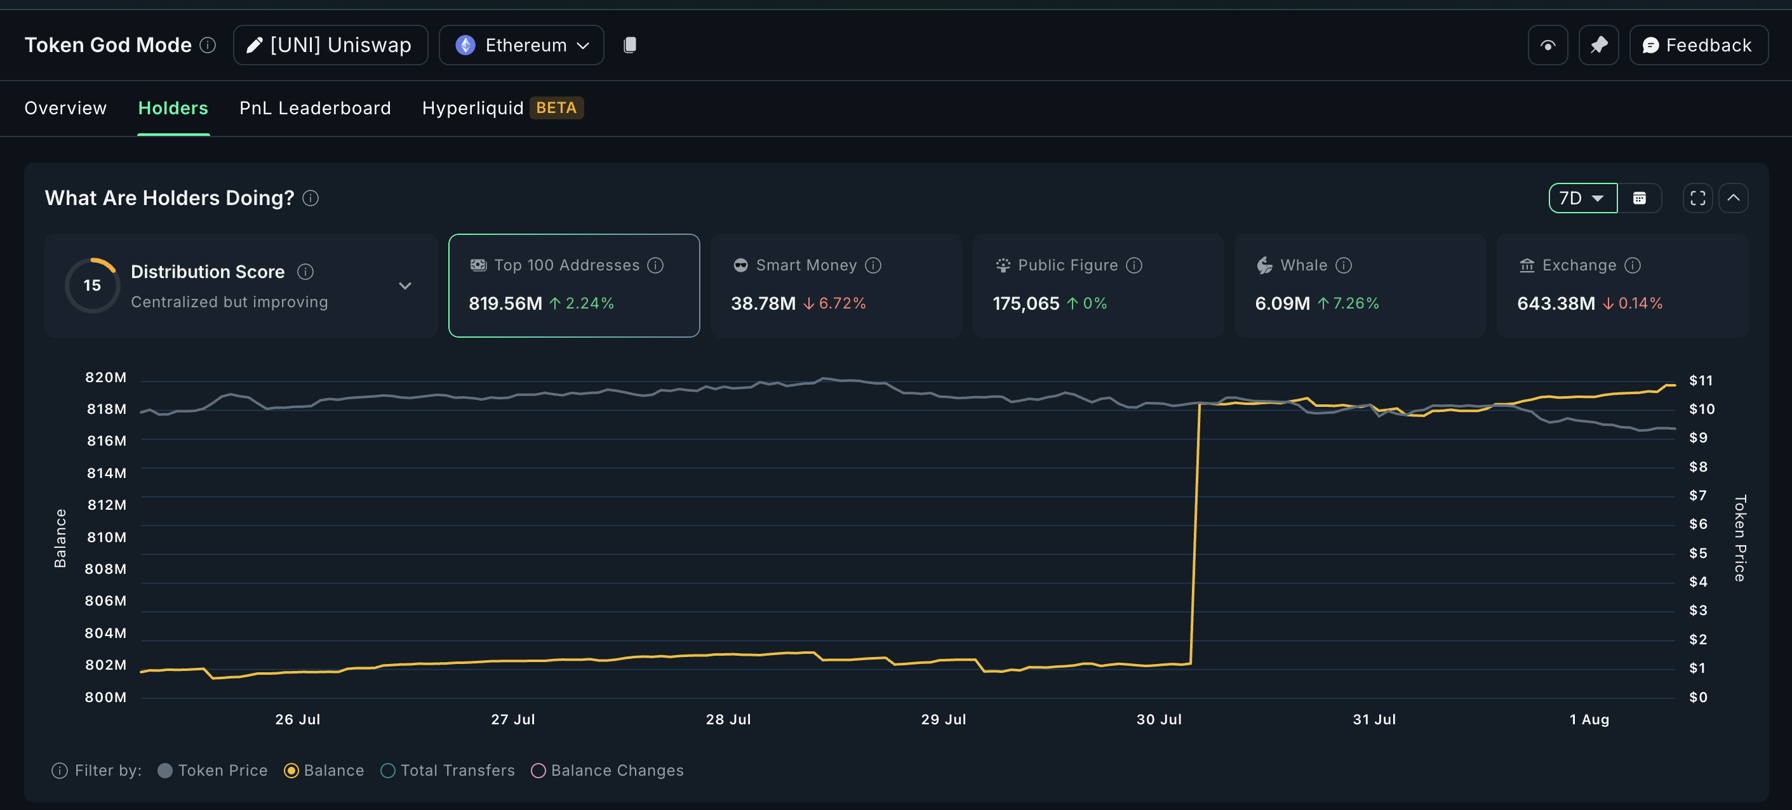Expand chart to fullscreen view
The image size is (1792, 810).
1697,198
